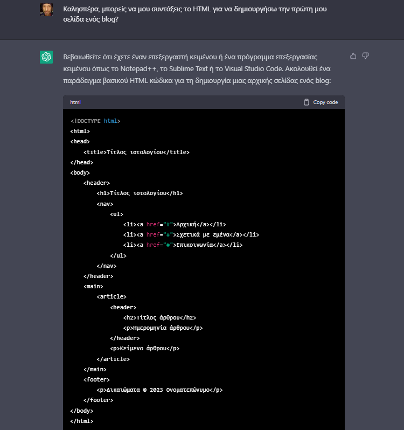This screenshot has width=404, height=430.
Task: Click the Δικαιώματα © 2023 footer code line
Action: click(x=159, y=390)
